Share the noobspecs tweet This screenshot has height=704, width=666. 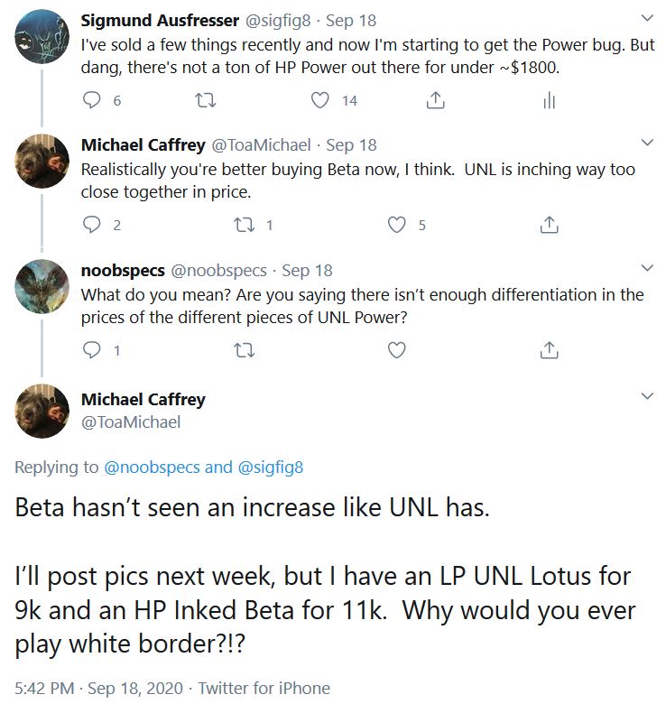click(x=548, y=350)
